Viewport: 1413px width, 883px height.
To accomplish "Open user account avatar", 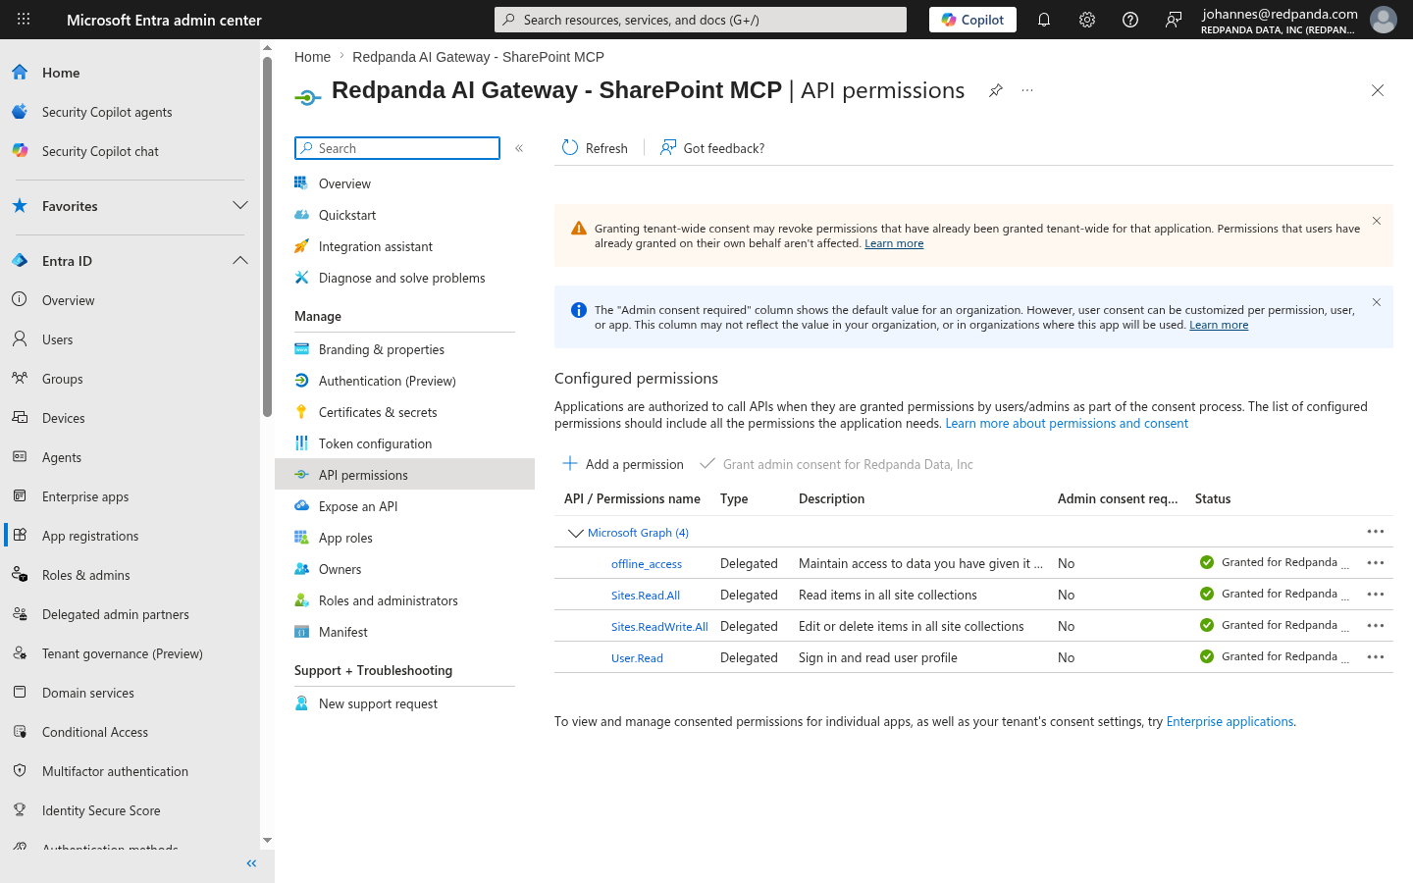I will pyautogui.click(x=1384, y=20).
